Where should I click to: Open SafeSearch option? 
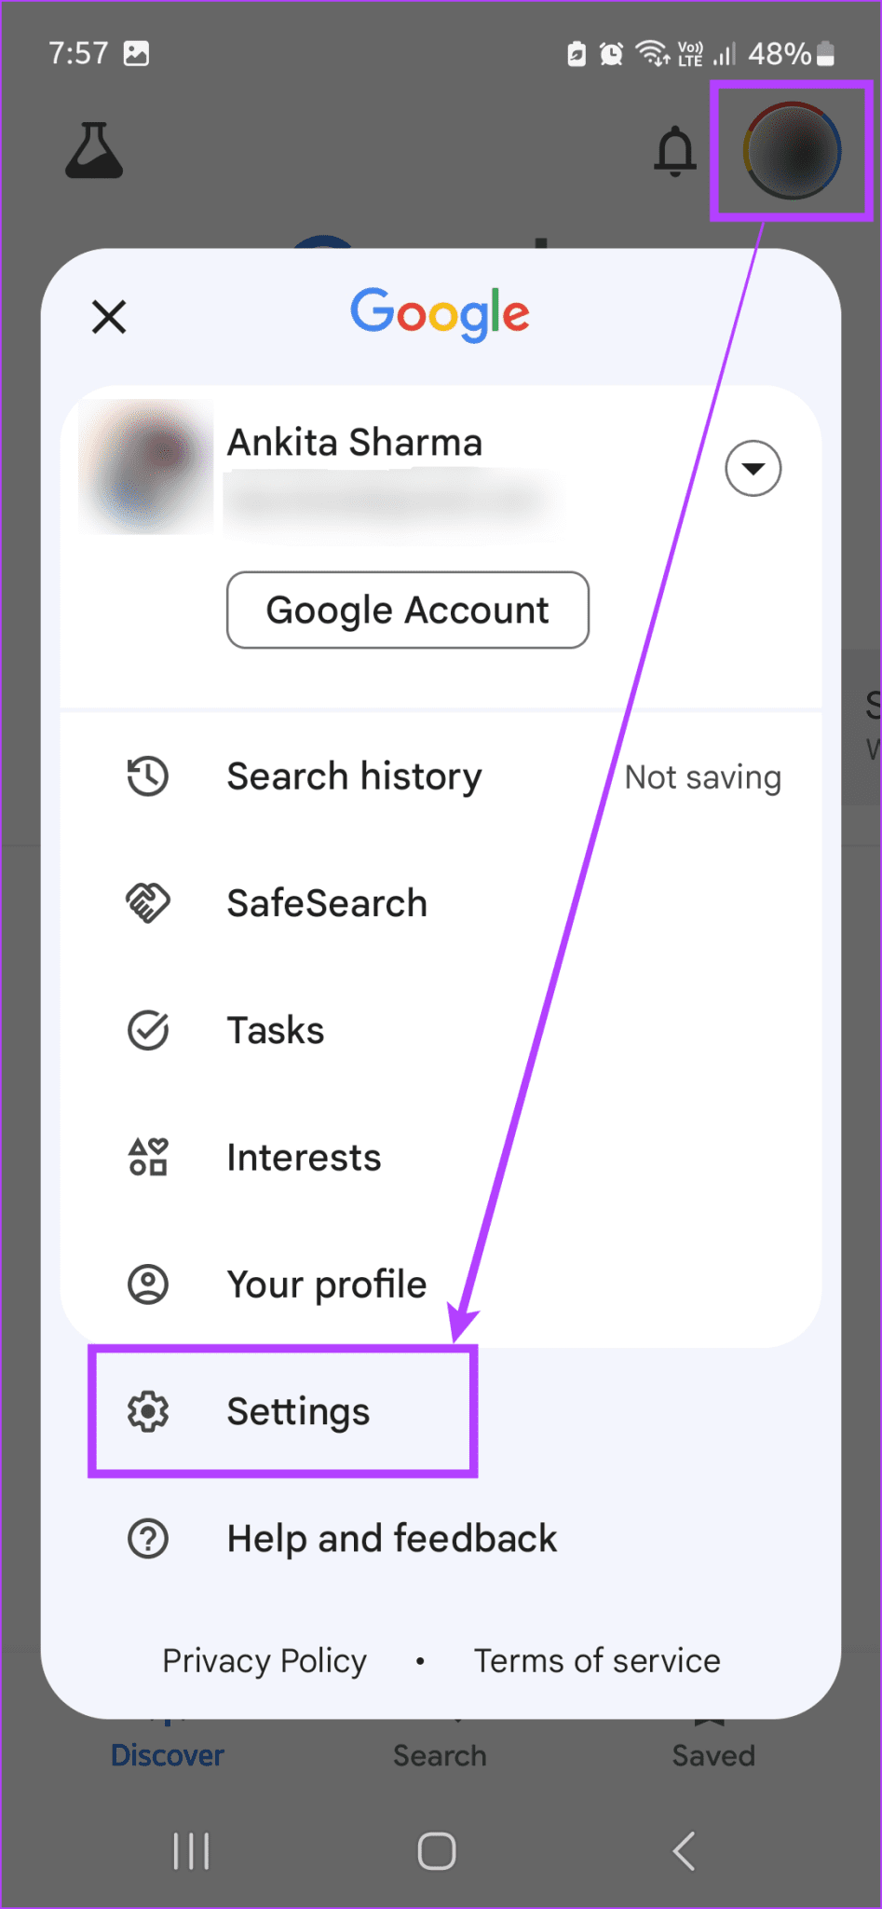coord(441,903)
